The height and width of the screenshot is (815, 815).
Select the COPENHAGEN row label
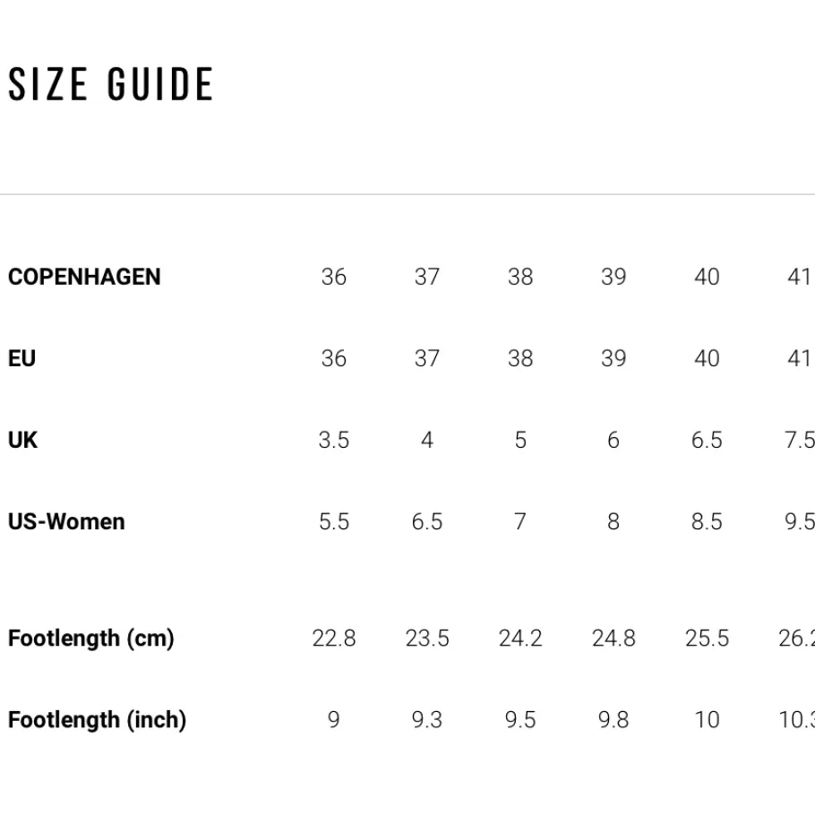tap(84, 277)
